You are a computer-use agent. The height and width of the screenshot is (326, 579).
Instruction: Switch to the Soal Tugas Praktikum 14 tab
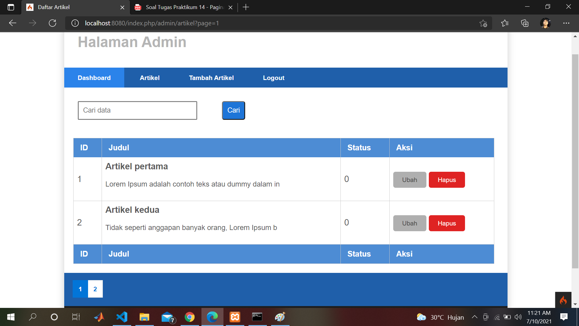[x=181, y=7]
